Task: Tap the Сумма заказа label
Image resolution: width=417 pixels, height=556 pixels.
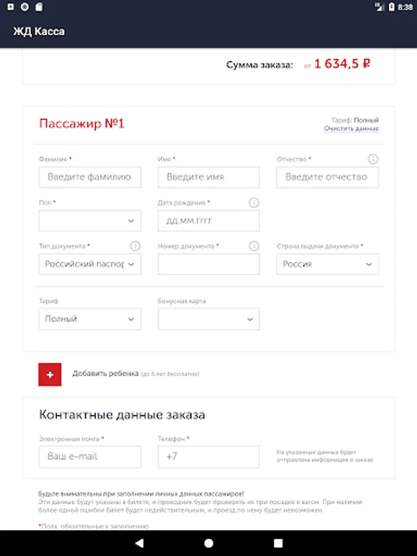Action: point(259,65)
